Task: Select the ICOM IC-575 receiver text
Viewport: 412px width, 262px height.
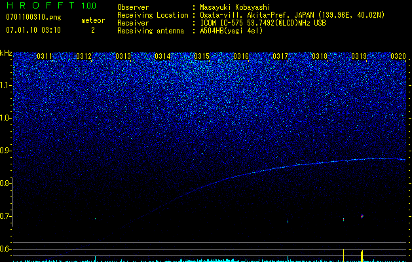Action: pos(263,23)
